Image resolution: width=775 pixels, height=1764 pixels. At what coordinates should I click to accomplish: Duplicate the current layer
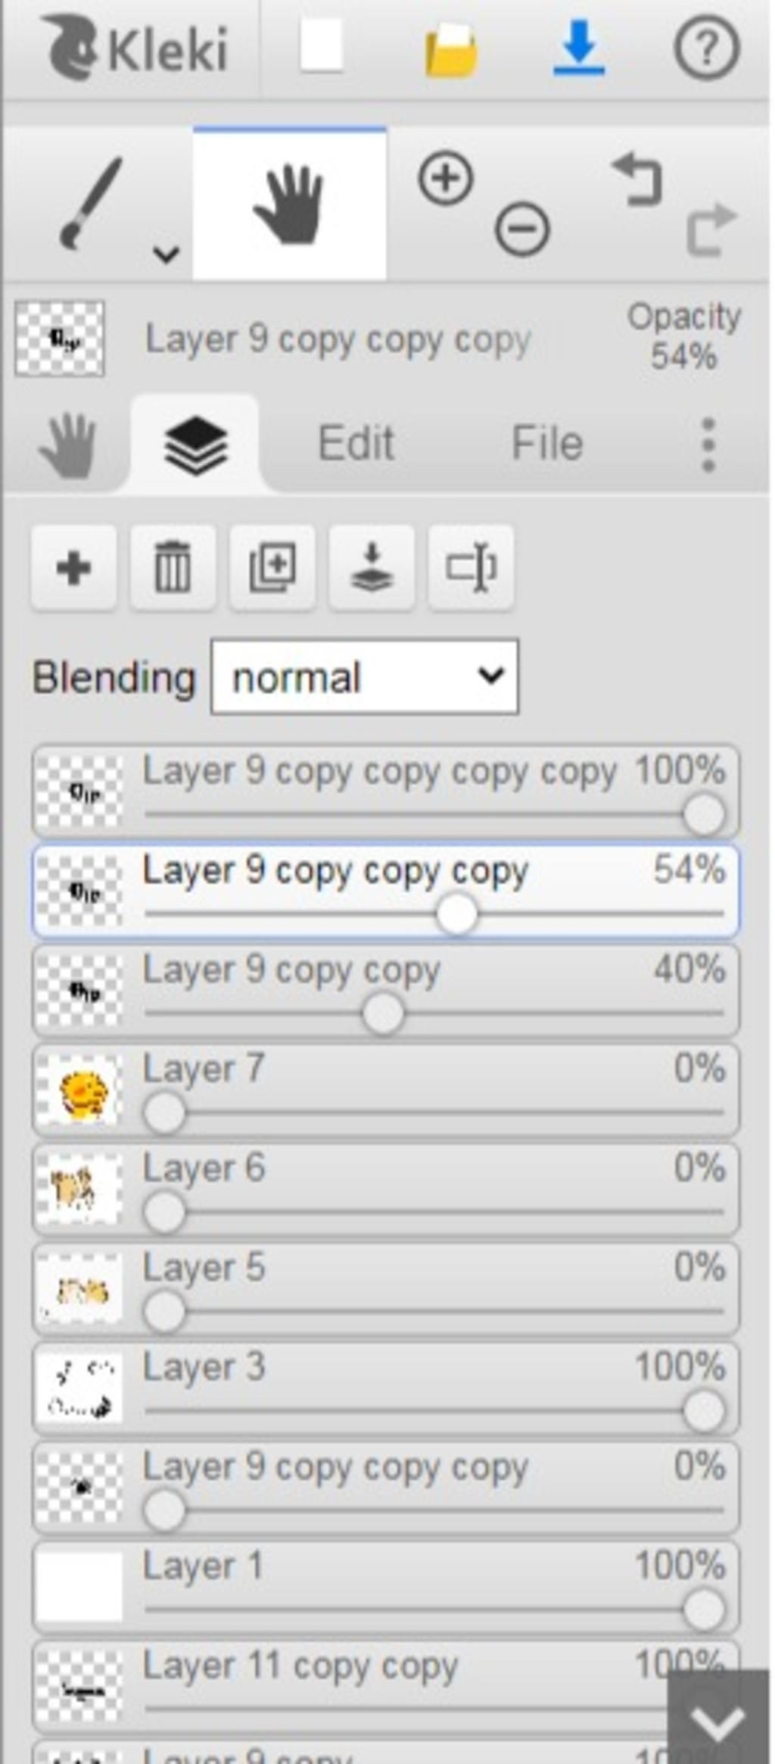[272, 567]
